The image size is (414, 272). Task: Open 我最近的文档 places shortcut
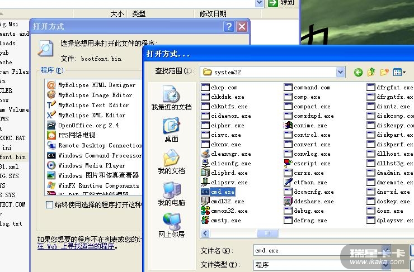click(x=171, y=98)
